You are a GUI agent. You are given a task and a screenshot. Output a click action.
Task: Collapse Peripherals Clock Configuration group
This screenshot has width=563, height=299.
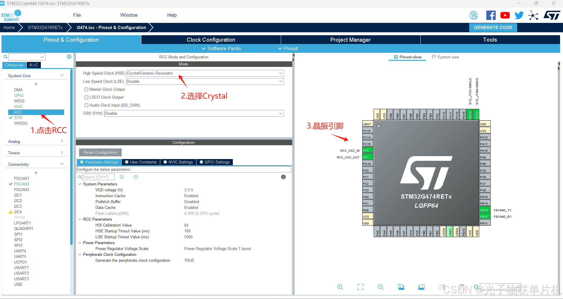pyautogui.click(x=80, y=254)
